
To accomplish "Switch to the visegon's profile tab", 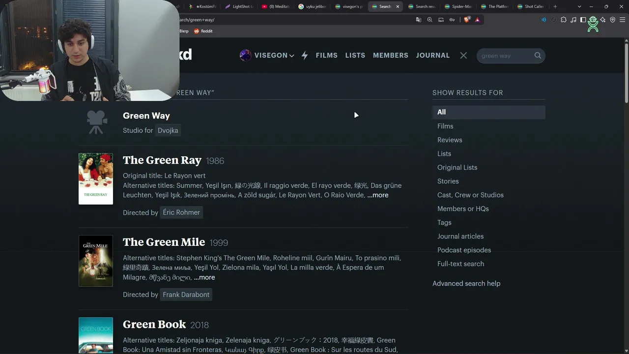I will [348, 6].
